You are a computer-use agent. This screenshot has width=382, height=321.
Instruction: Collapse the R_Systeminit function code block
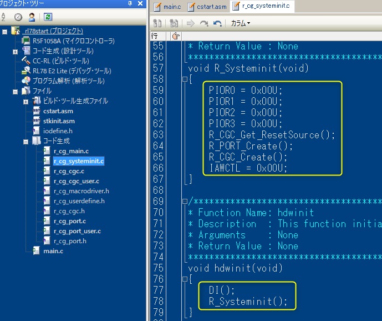pos(185,79)
